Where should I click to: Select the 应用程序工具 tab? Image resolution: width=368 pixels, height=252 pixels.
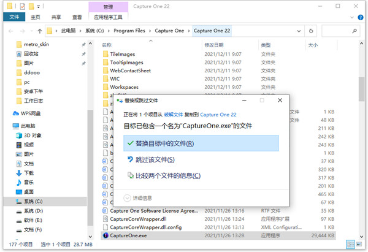[x=108, y=17]
